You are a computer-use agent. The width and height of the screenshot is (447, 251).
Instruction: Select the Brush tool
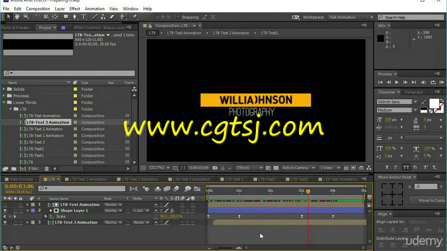pos(95,17)
